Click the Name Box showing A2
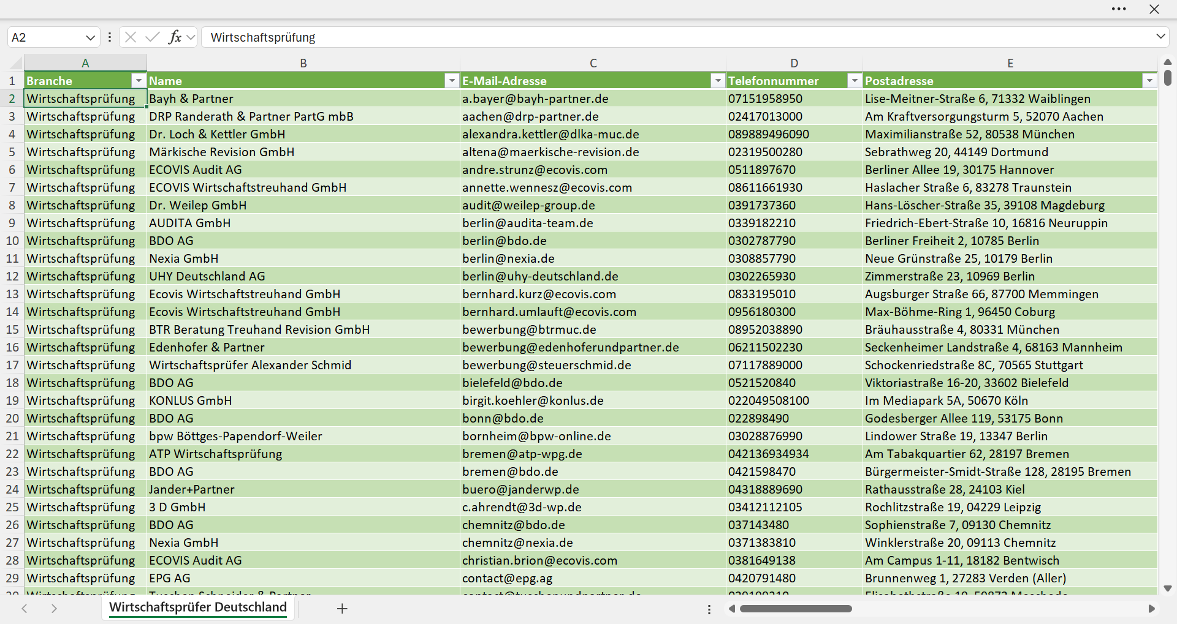This screenshot has width=1177, height=624. pyautogui.click(x=46, y=37)
